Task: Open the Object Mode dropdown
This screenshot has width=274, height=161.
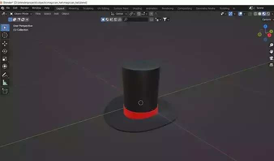Action: coord(21,14)
